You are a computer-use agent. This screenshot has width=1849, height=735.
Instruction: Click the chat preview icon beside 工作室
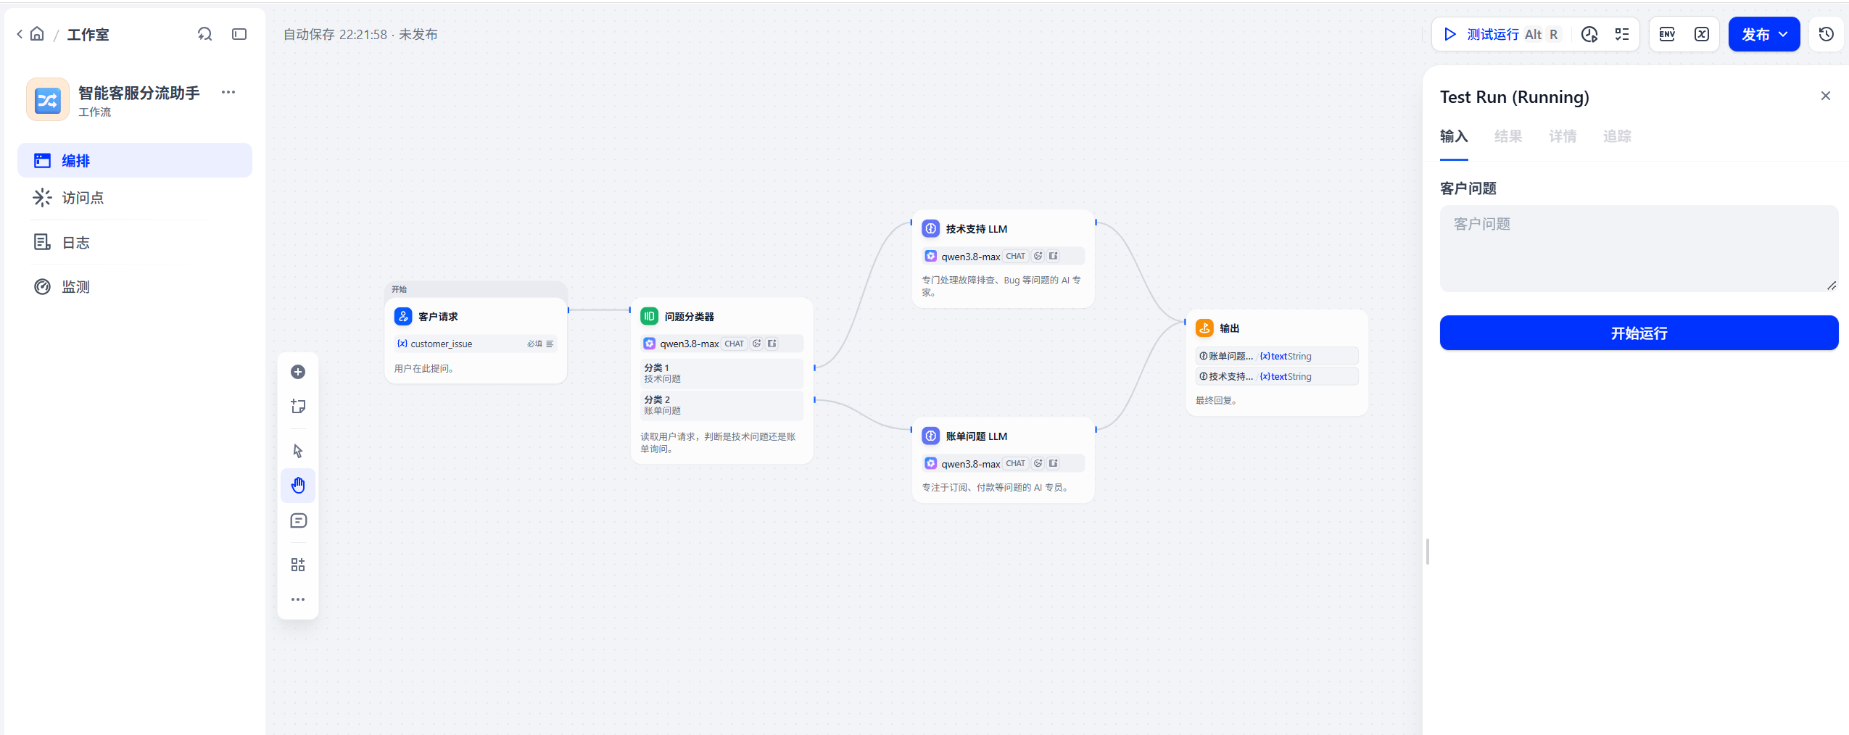click(205, 34)
